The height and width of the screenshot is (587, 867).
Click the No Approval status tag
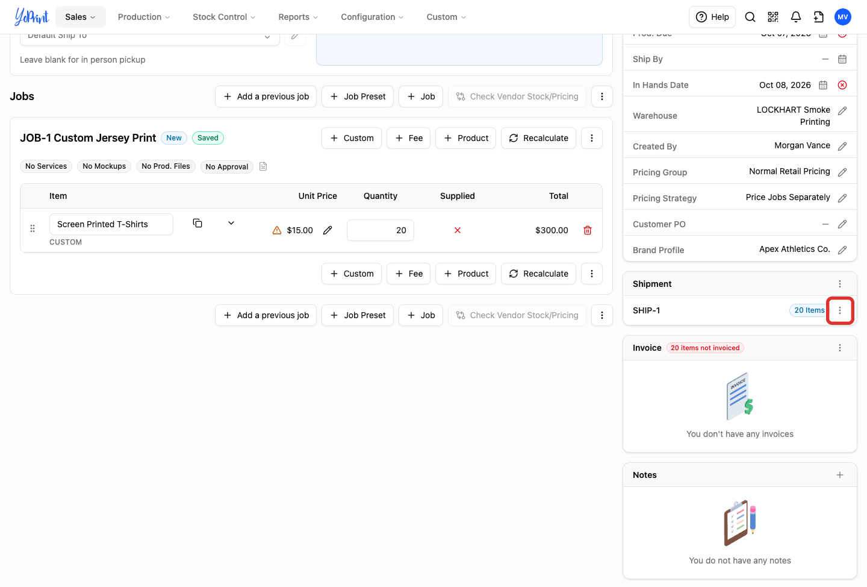(227, 166)
